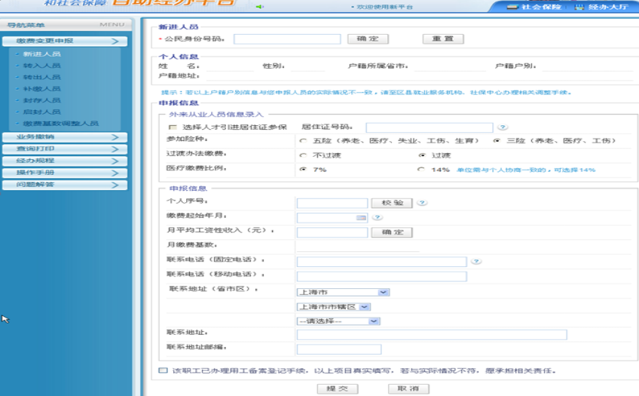
Task: Expand the 查询打印 menu section
Action: click(x=65, y=149)
